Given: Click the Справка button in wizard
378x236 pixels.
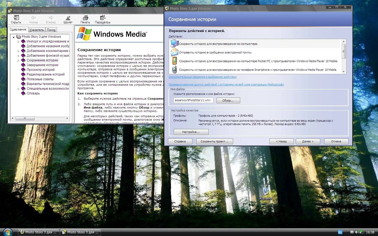Looking at the screenshot, I should [180, 141].
